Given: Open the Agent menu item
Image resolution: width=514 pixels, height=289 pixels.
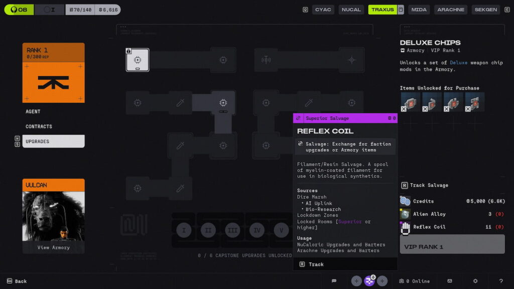Looking at the screenshot, I should [x=33, y=111].
